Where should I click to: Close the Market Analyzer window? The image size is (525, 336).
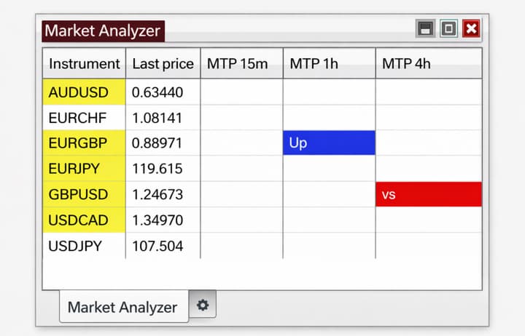tap(472, 29)
